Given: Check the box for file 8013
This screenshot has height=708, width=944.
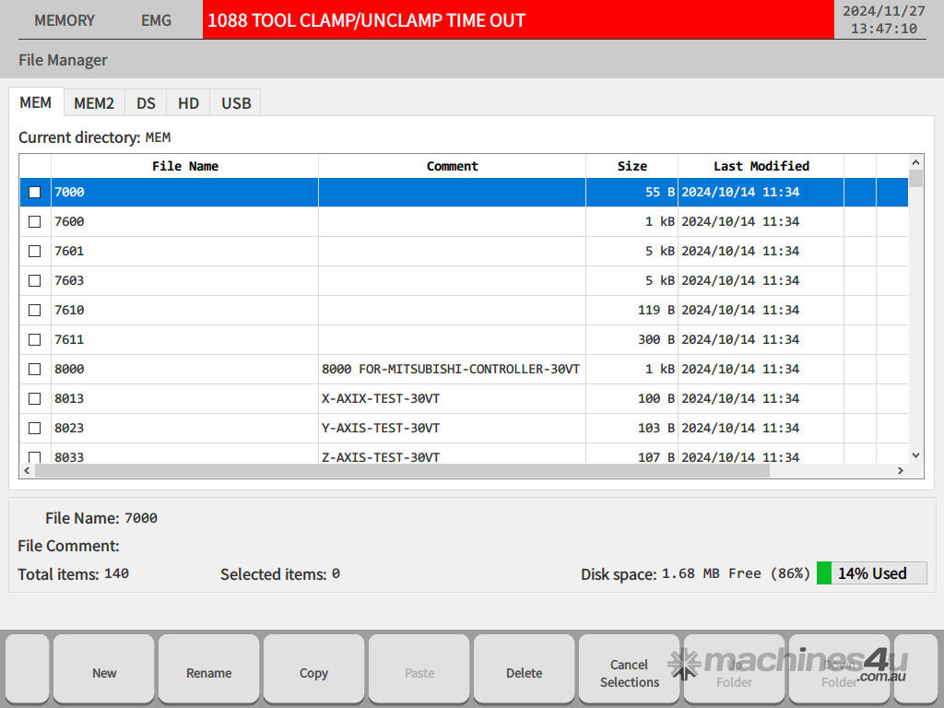Looking at the screenshot, I should [x=35, y=399].
